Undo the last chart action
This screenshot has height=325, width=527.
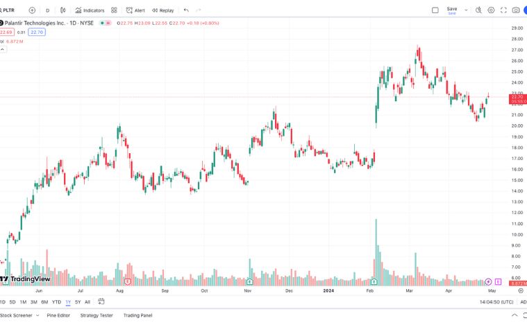point(186,10)
